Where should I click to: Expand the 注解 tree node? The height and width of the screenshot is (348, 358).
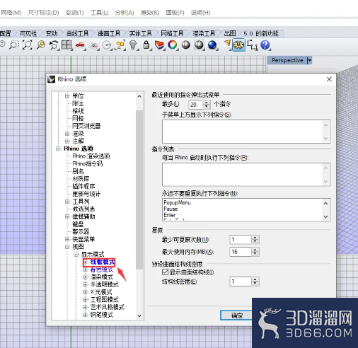67,141
